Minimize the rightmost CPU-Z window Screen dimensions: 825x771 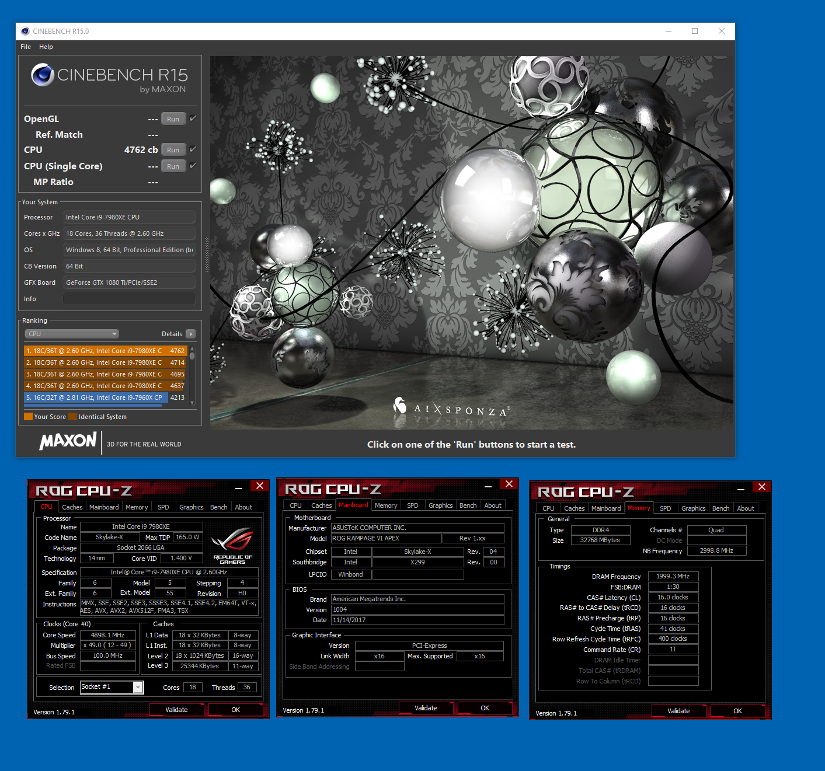(x=740, y=489)
